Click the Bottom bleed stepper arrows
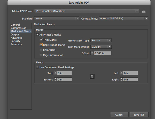The height and width of the screenshot is (119, 155). (x=55, y=79)
